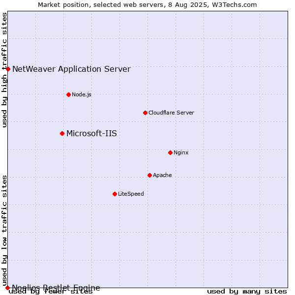Click 'used by low traffic sites' axis label
This screenshot has height=295, width=295.
[4, 231]
